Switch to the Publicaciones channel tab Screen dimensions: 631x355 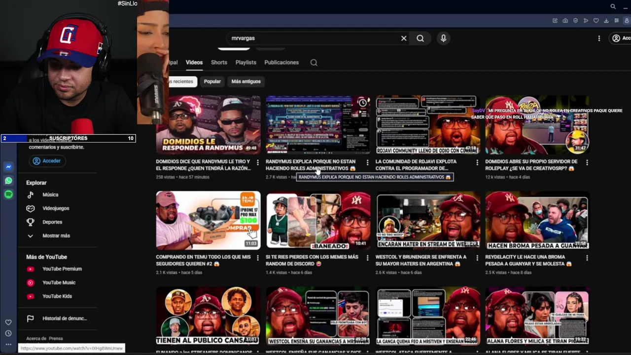coord(281,63)
